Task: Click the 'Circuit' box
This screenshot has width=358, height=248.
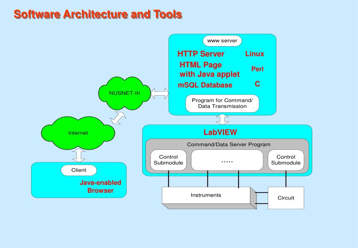Action: pos(286,198)
